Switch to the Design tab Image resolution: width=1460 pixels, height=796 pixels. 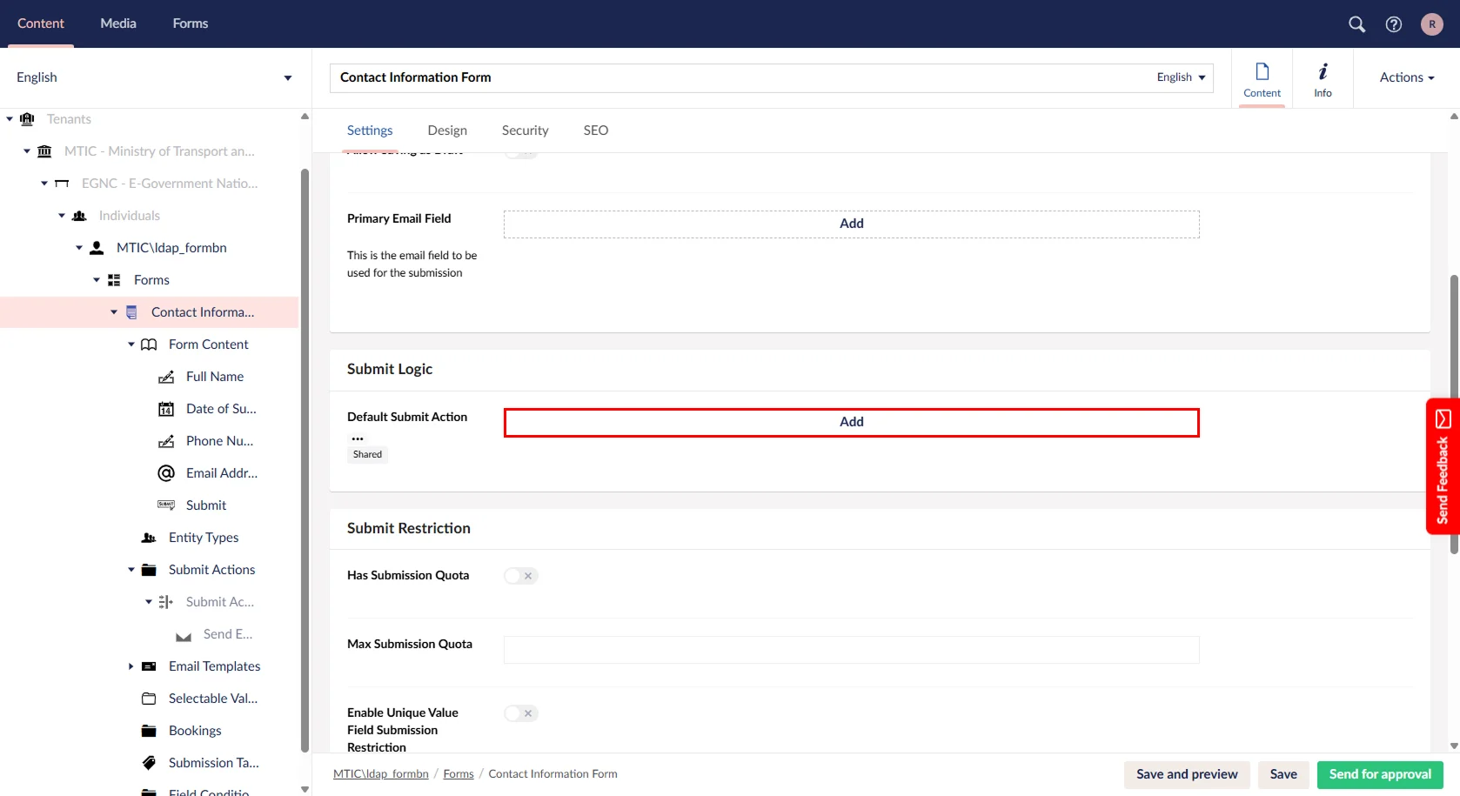(447, 130)
